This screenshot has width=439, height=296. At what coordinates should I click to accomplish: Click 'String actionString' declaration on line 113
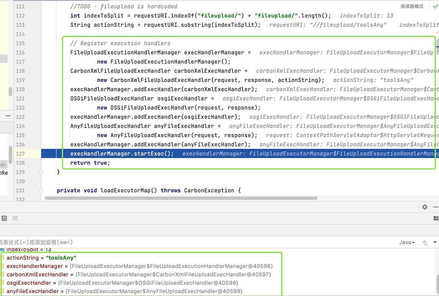click(x=102, y=25)
